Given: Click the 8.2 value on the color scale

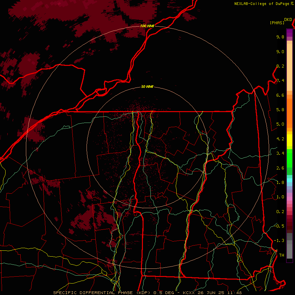Looking at the screenshot, I should [x=280, y=66].
